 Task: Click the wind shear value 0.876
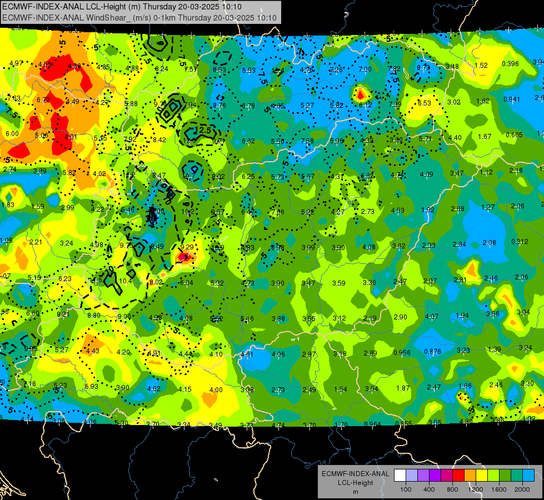click(x=433, y=352)
